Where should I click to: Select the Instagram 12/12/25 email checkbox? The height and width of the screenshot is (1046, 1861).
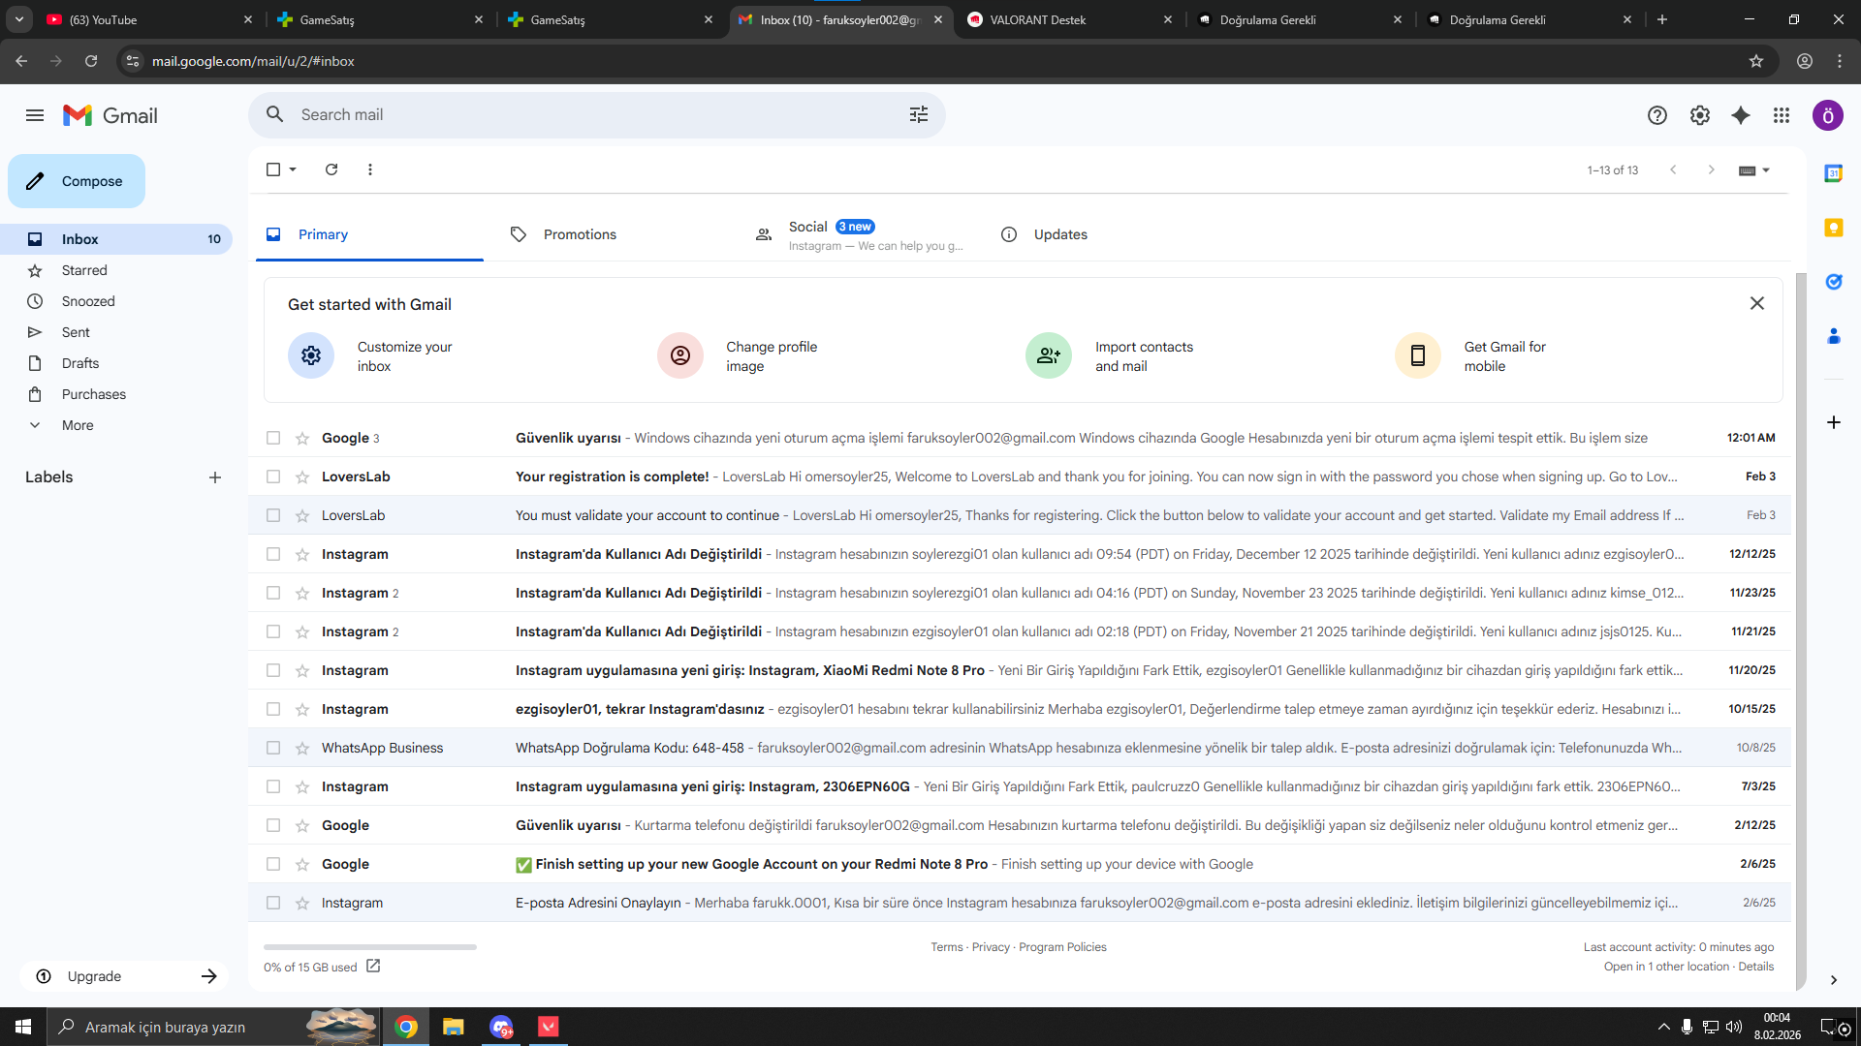[x=273, y=554]
